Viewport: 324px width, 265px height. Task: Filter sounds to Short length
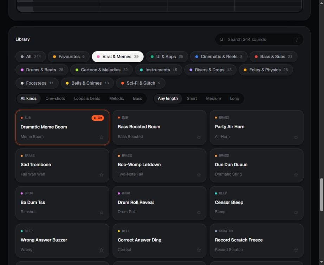192,98
